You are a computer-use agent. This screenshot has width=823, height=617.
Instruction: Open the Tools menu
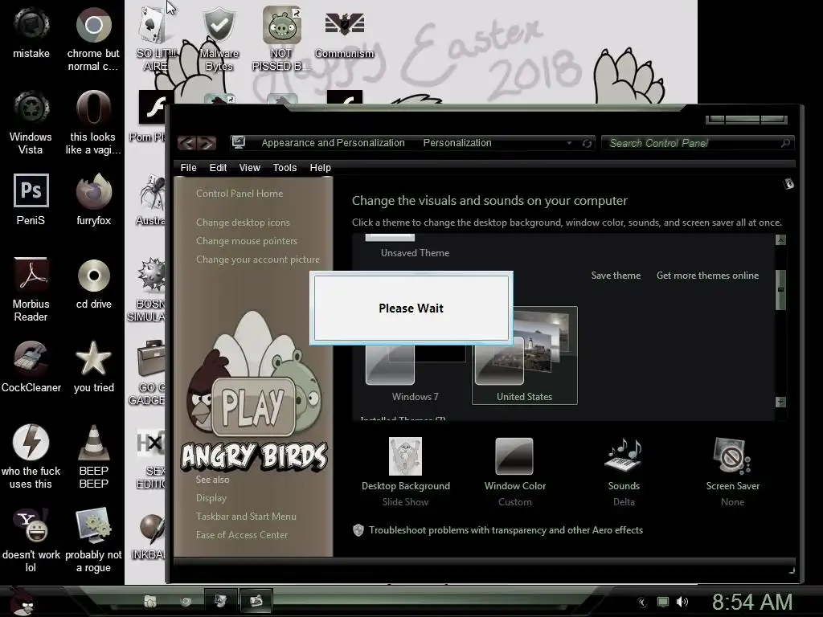(285, 167)
